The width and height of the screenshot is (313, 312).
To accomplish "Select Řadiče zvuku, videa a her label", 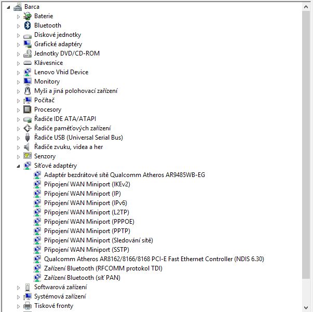I will 69,147.
